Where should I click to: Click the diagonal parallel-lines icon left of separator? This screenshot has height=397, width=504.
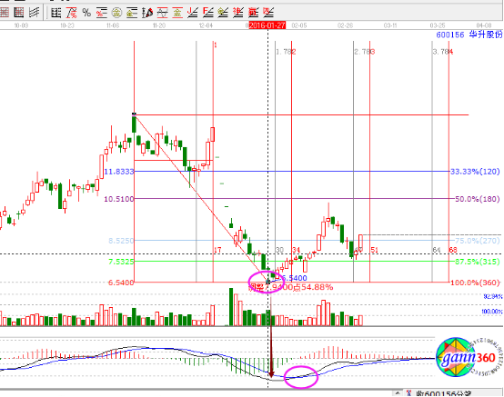point(34,13)
